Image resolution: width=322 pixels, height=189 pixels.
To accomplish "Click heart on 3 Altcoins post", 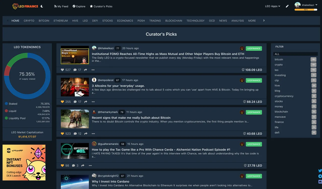I will [62, 102].
